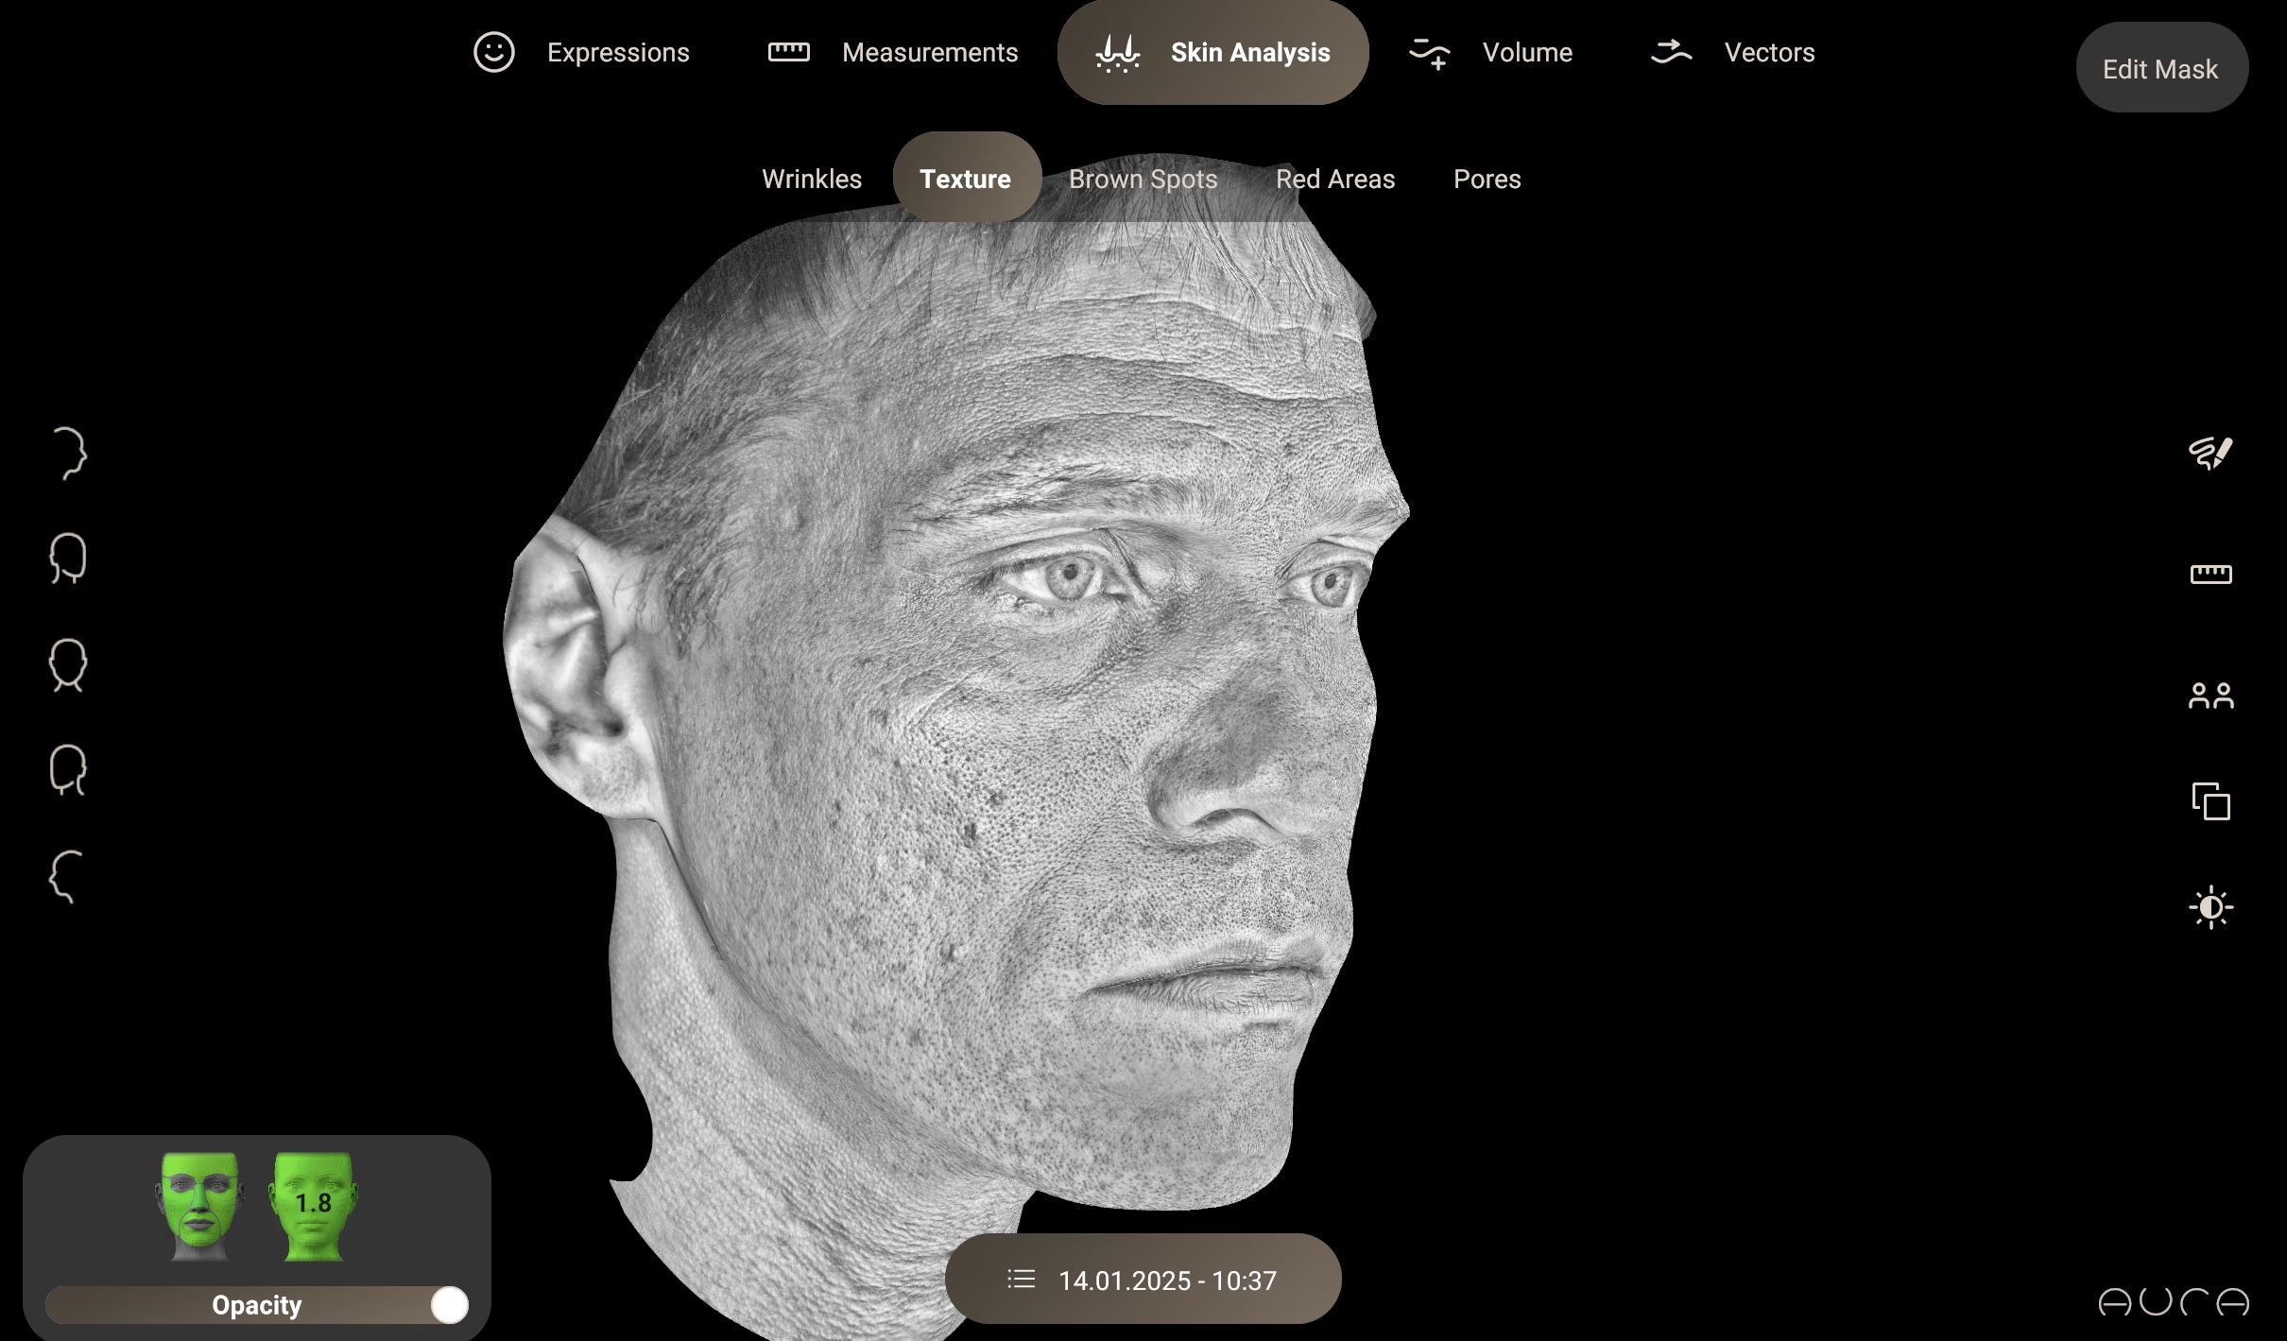This screenshot has height=1341, width=2287.
Task: Select the three-quarter left head view
Action: pos(69,771)
